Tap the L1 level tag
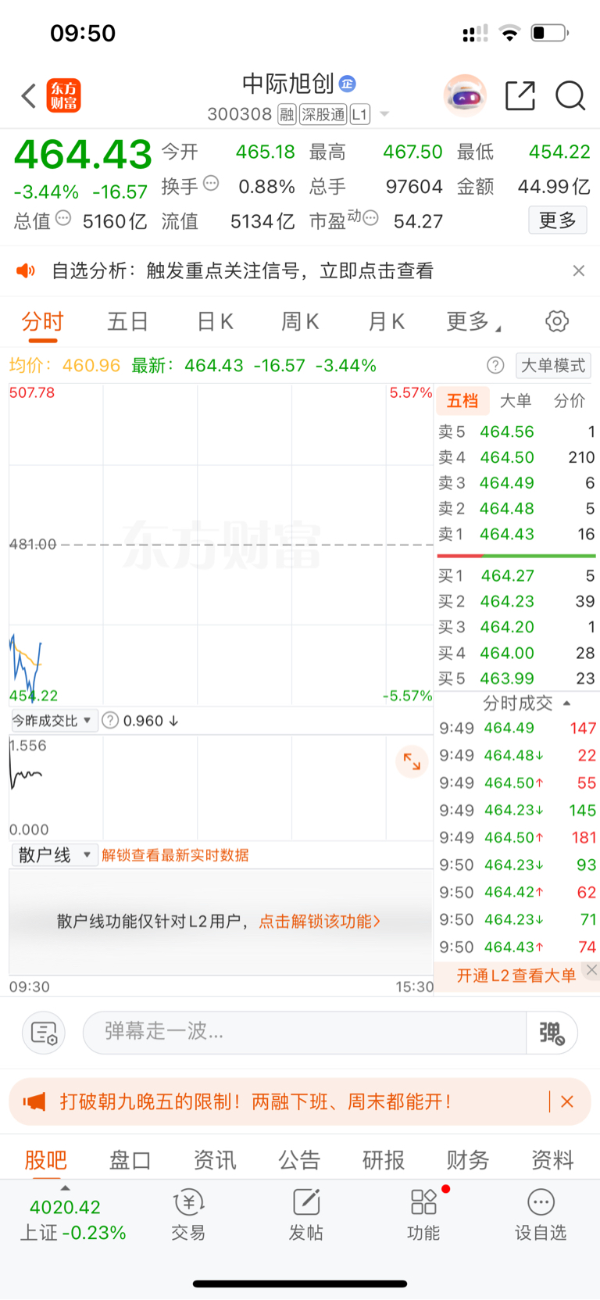The width and height of the screenshot is (600, 1300). (359, 115)
